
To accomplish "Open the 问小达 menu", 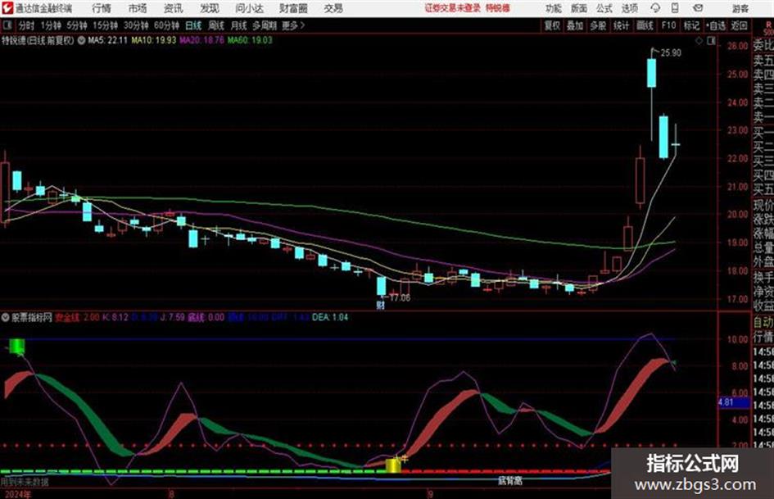I will (249, 8).
